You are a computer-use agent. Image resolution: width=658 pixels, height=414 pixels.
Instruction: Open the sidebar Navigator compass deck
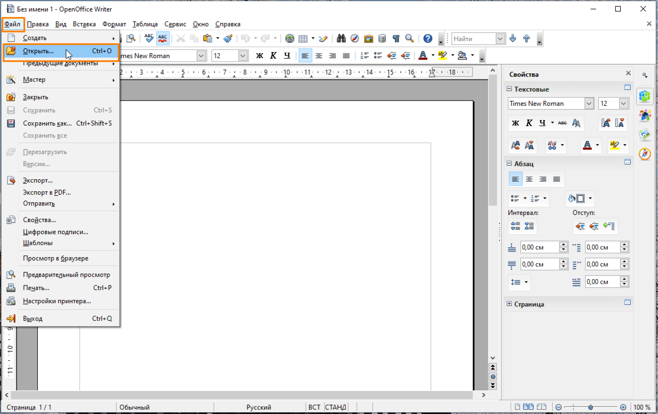coord(645,154)
